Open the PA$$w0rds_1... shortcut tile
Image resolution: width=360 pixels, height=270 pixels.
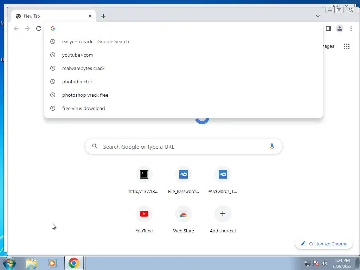pos(223,181)
